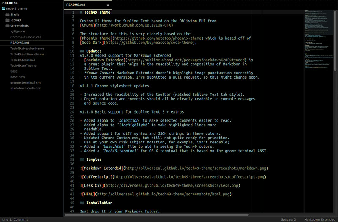Viewport: 338px width, 222px height.
Task: Click the tech49-theme root folder icon
Action: tap(3, 8)
